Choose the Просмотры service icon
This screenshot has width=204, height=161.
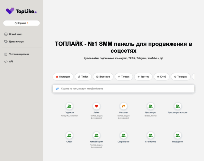151,106
